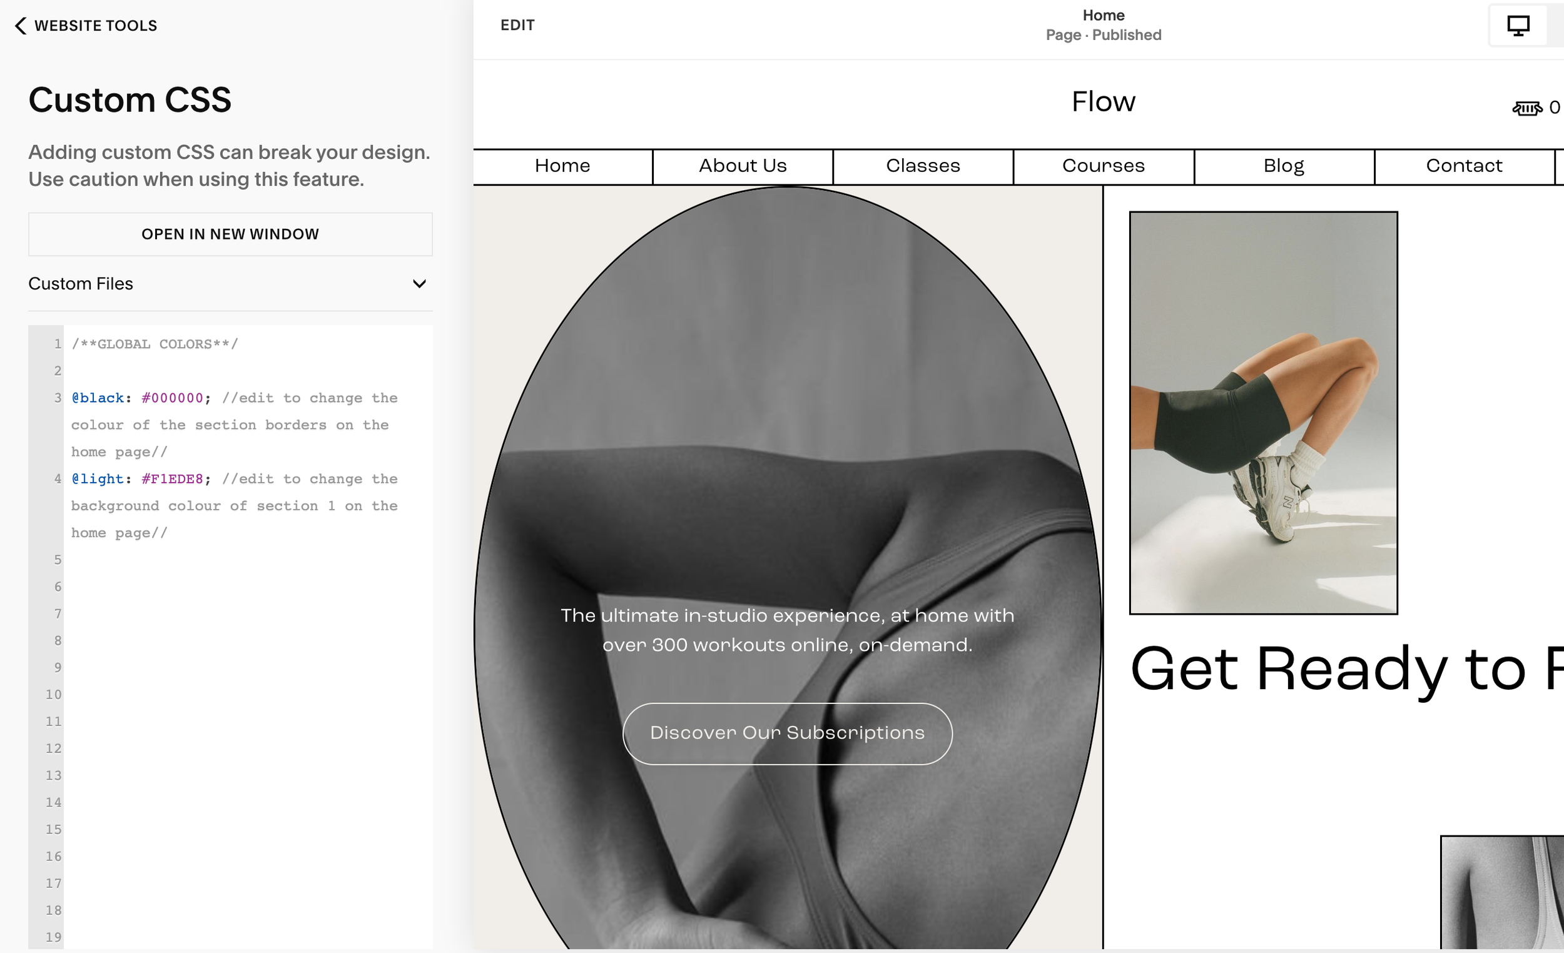Open the Classes navigation item

point(923,166)
